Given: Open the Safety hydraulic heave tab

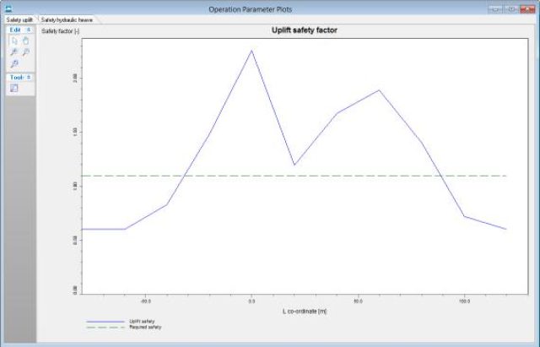Looking at the screenshot, I should (x=67, y=19).
